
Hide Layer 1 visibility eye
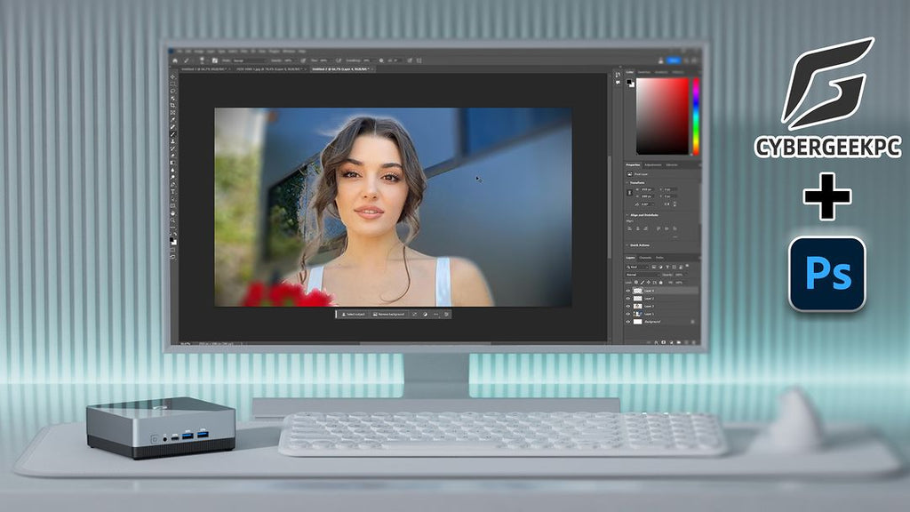[628, 314]
